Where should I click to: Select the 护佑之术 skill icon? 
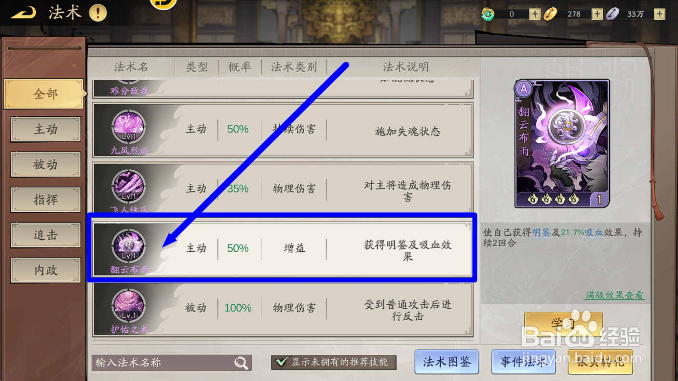pyautogui.click(x=129, y=306)
